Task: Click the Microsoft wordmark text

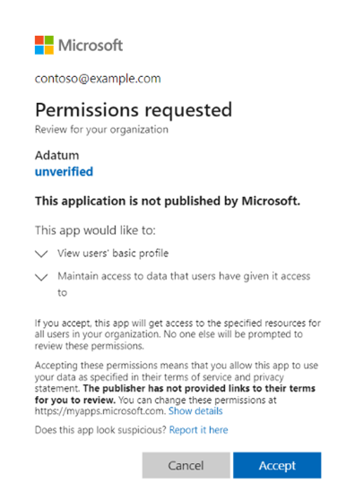Action: pos(91,46)
